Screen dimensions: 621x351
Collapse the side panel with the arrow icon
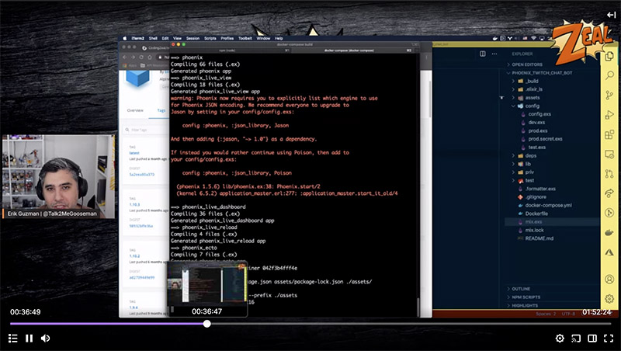point(611,15)
